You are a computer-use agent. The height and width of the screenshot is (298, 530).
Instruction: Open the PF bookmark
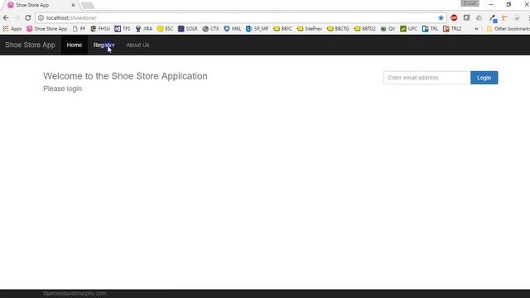click(x=79, y=29)
